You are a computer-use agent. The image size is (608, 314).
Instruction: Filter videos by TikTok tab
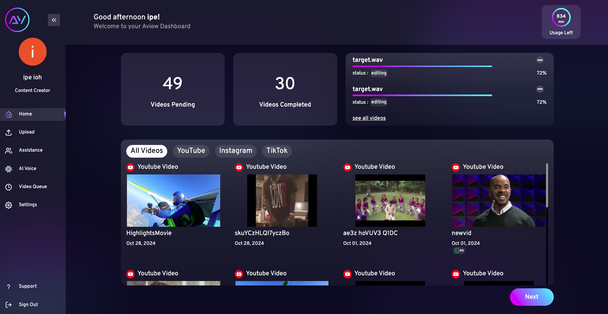click(x=277, y=151)
